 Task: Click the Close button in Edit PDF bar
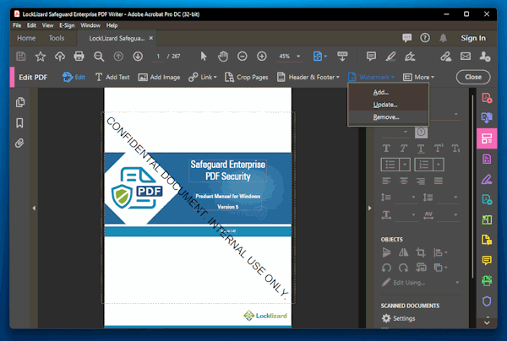tap(473, 77)
